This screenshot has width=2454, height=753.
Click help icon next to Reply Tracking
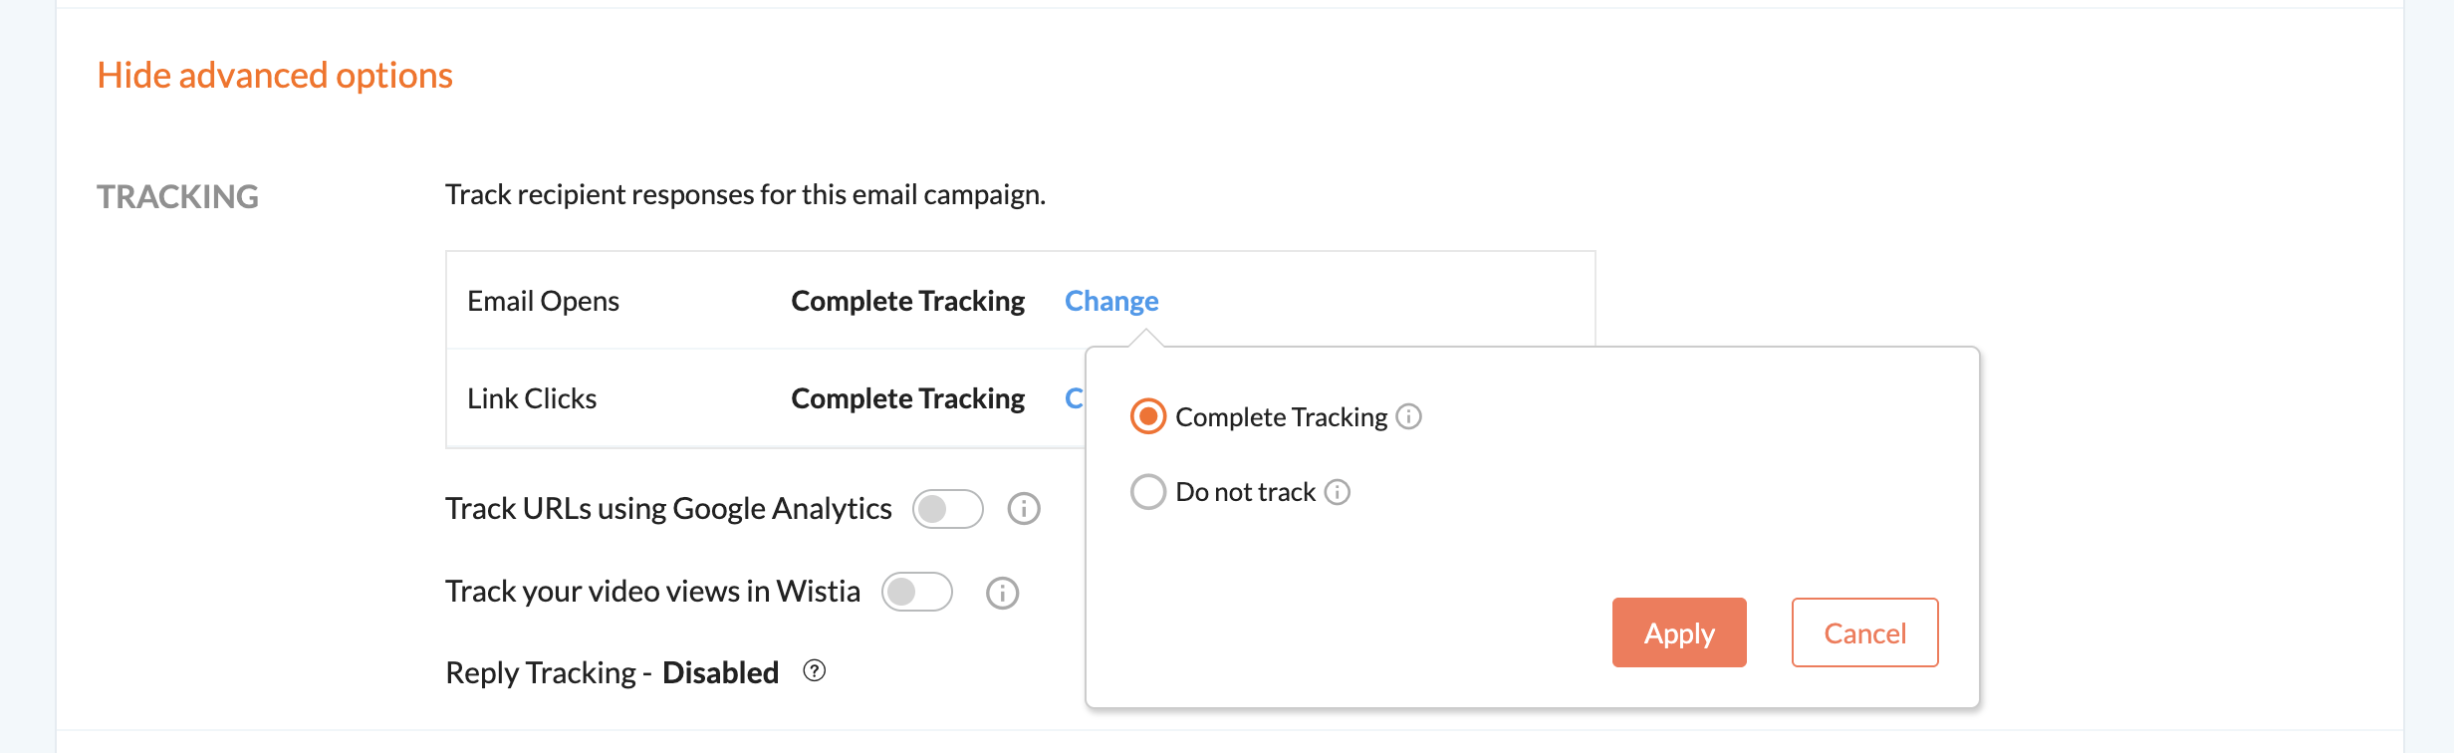pos(815,671)
